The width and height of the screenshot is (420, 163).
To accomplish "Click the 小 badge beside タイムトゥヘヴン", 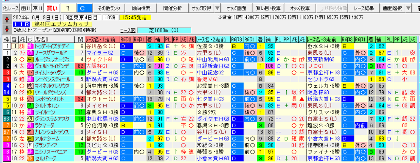I will pyautogui.click(x=30, y=72).
